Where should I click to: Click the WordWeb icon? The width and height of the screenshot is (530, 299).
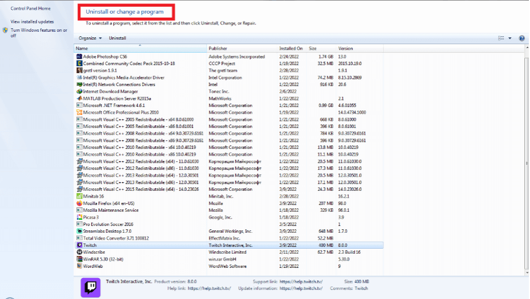point(79,266)
